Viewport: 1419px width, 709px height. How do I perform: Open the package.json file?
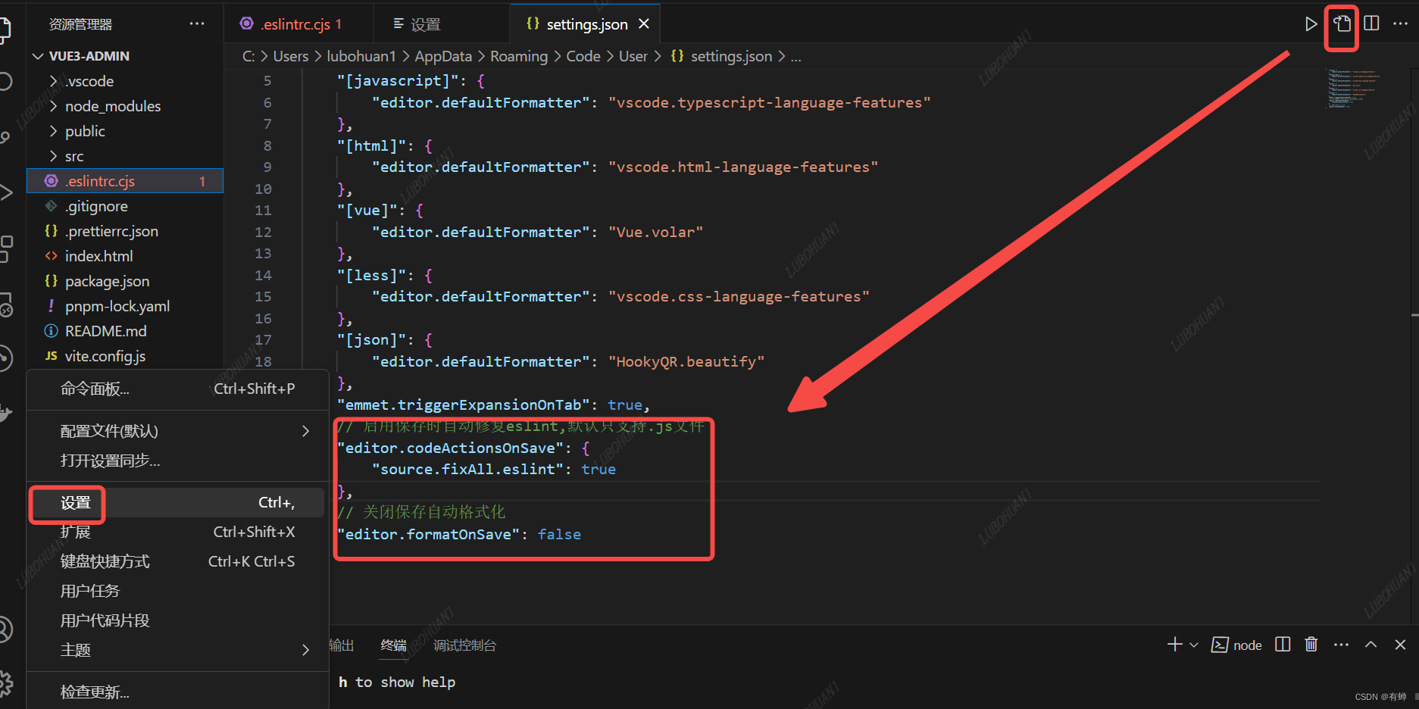tap(125, 281)
